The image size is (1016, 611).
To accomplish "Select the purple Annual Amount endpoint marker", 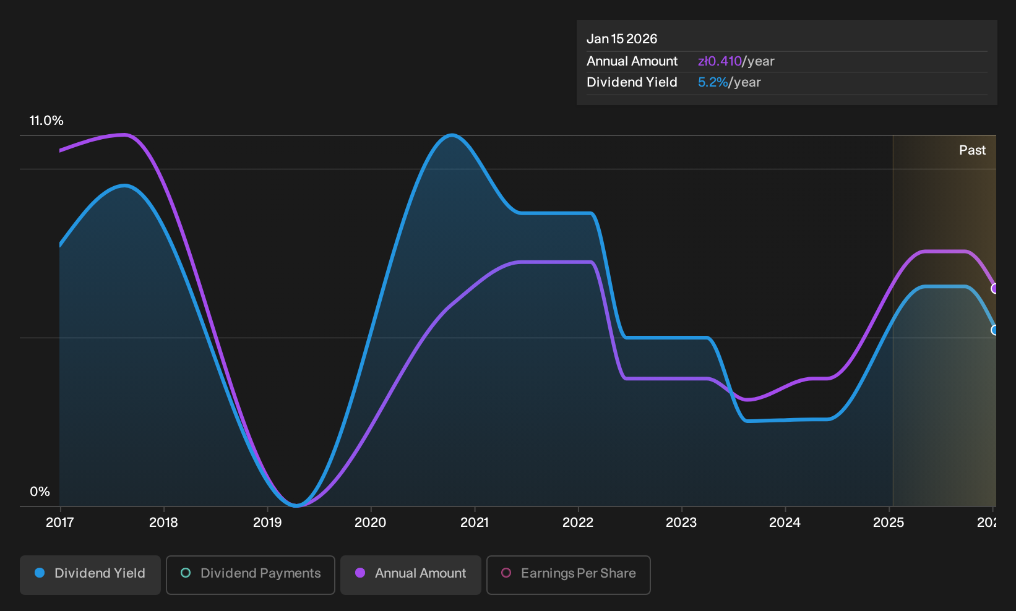I will (x=995, y=289).
